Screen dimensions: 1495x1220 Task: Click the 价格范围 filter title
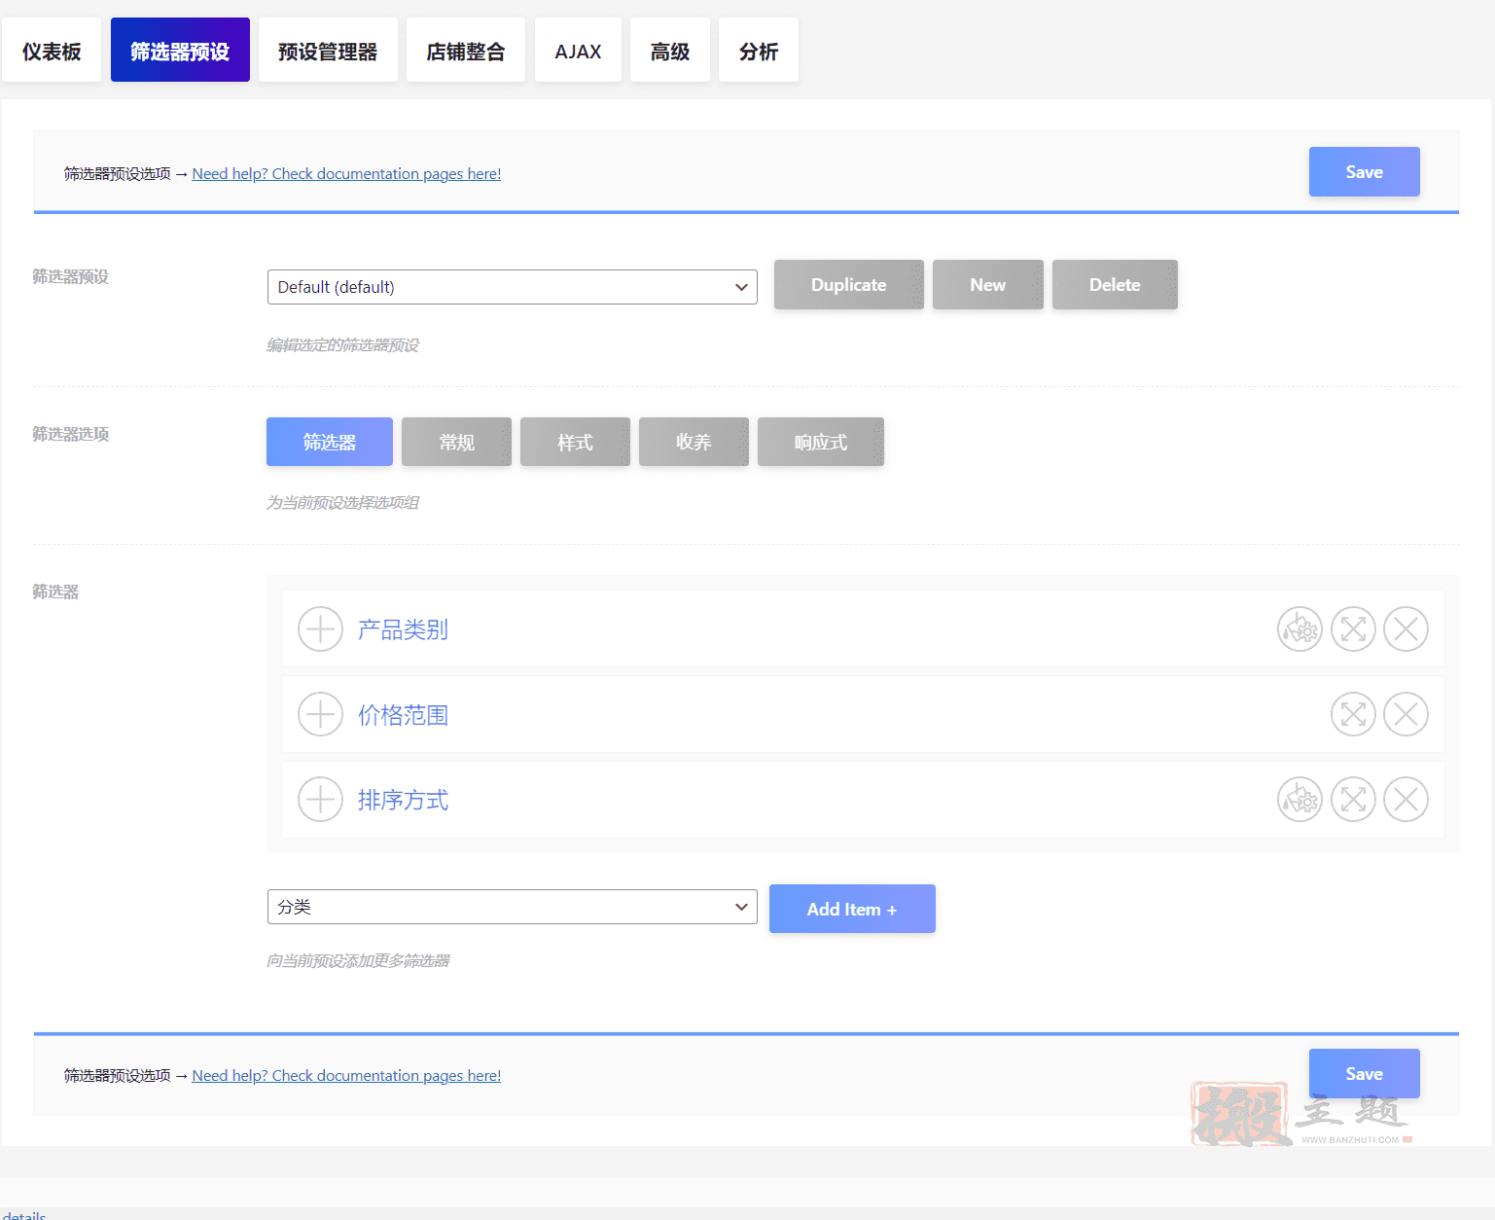point(403,715)
